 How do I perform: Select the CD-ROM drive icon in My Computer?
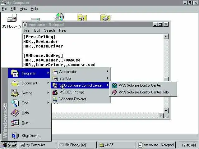pos(59,17)
